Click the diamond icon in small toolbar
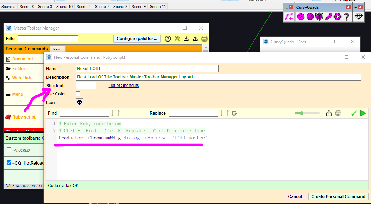This screenshot has height=204, width=371. [358, 17]
